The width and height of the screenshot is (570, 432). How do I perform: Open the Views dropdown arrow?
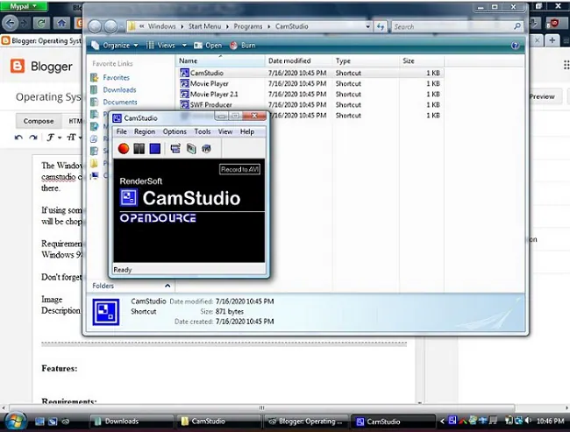(x=184, y=46)
